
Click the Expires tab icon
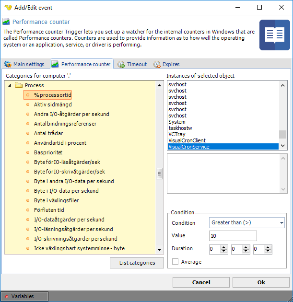pyautogui.click(x=157, y=64)
